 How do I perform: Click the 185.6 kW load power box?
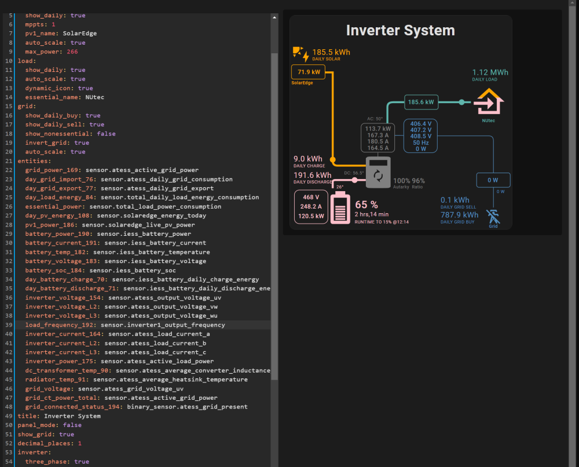click(x=421, y=102)
